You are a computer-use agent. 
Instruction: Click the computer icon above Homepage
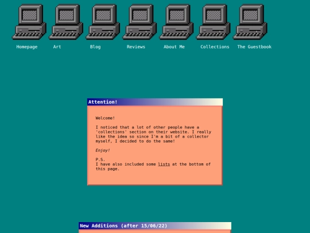29,22
